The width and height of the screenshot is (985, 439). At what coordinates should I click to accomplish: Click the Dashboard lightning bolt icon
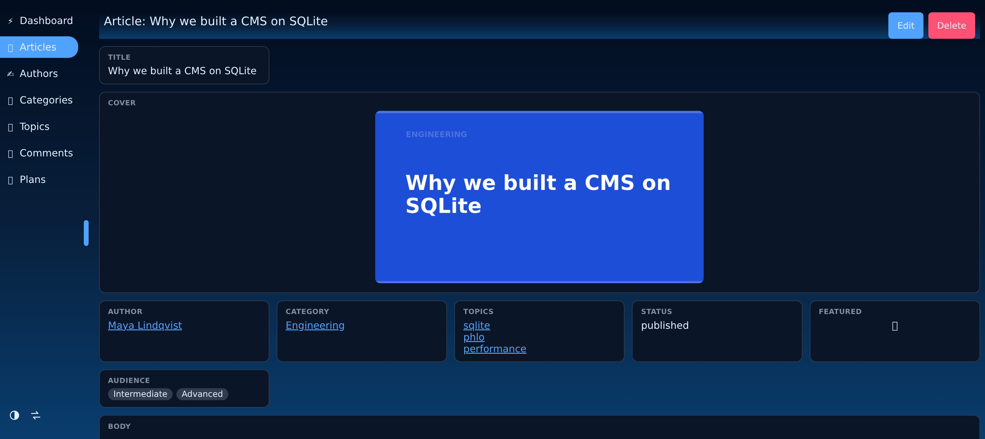pyautogui.click(x=10, y=21)
